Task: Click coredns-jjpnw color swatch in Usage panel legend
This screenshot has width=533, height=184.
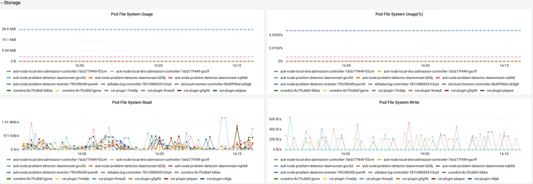Action: point(57,91)
